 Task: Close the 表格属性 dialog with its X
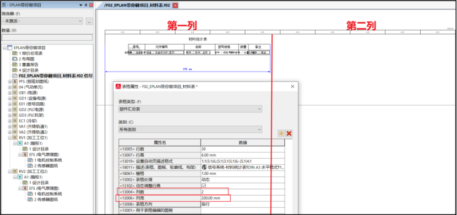292,86
